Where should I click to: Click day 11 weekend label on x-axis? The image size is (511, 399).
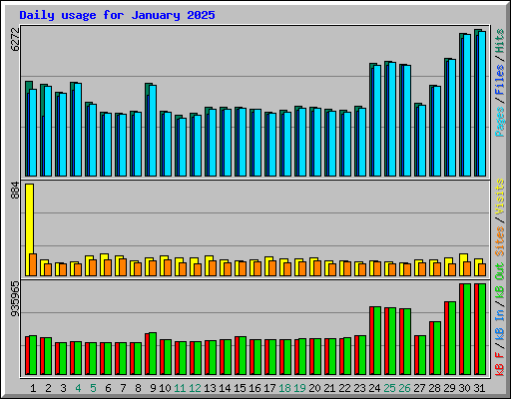pos(180,388)
